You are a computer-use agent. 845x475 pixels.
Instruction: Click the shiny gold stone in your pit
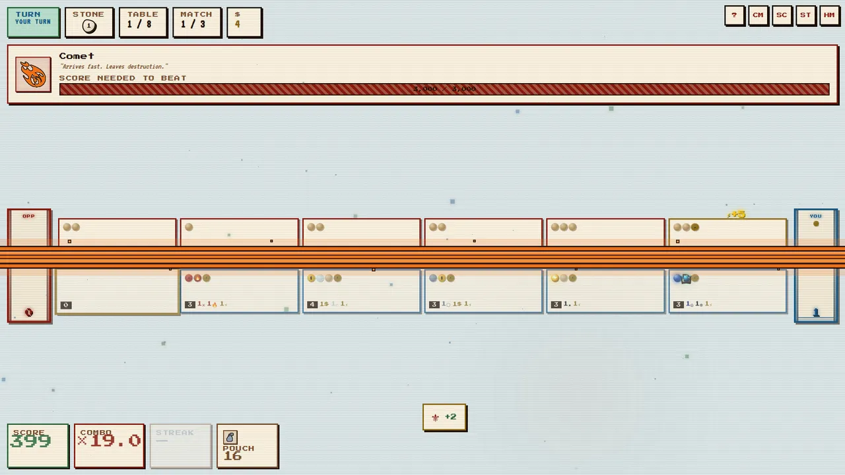(x=555, y=278)
